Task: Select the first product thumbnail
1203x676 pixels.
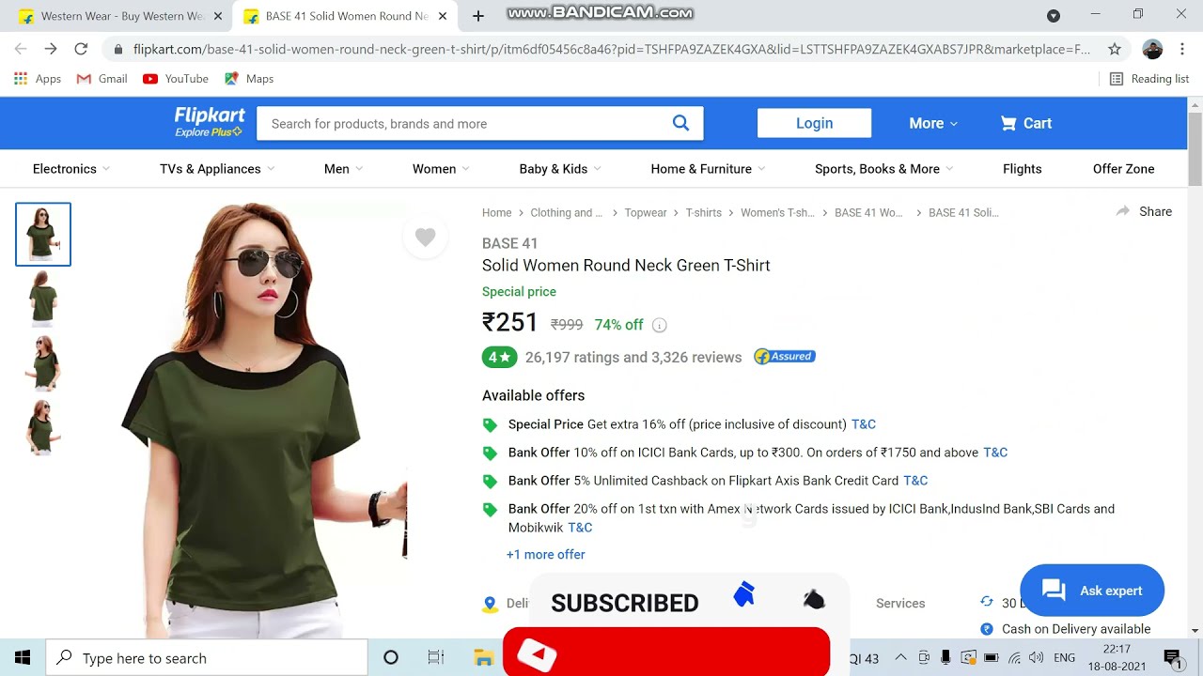Action: tap(43, 234)
